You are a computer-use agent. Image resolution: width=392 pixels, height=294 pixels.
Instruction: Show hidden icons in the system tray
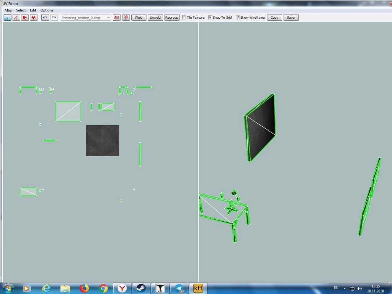click(345, 288)
